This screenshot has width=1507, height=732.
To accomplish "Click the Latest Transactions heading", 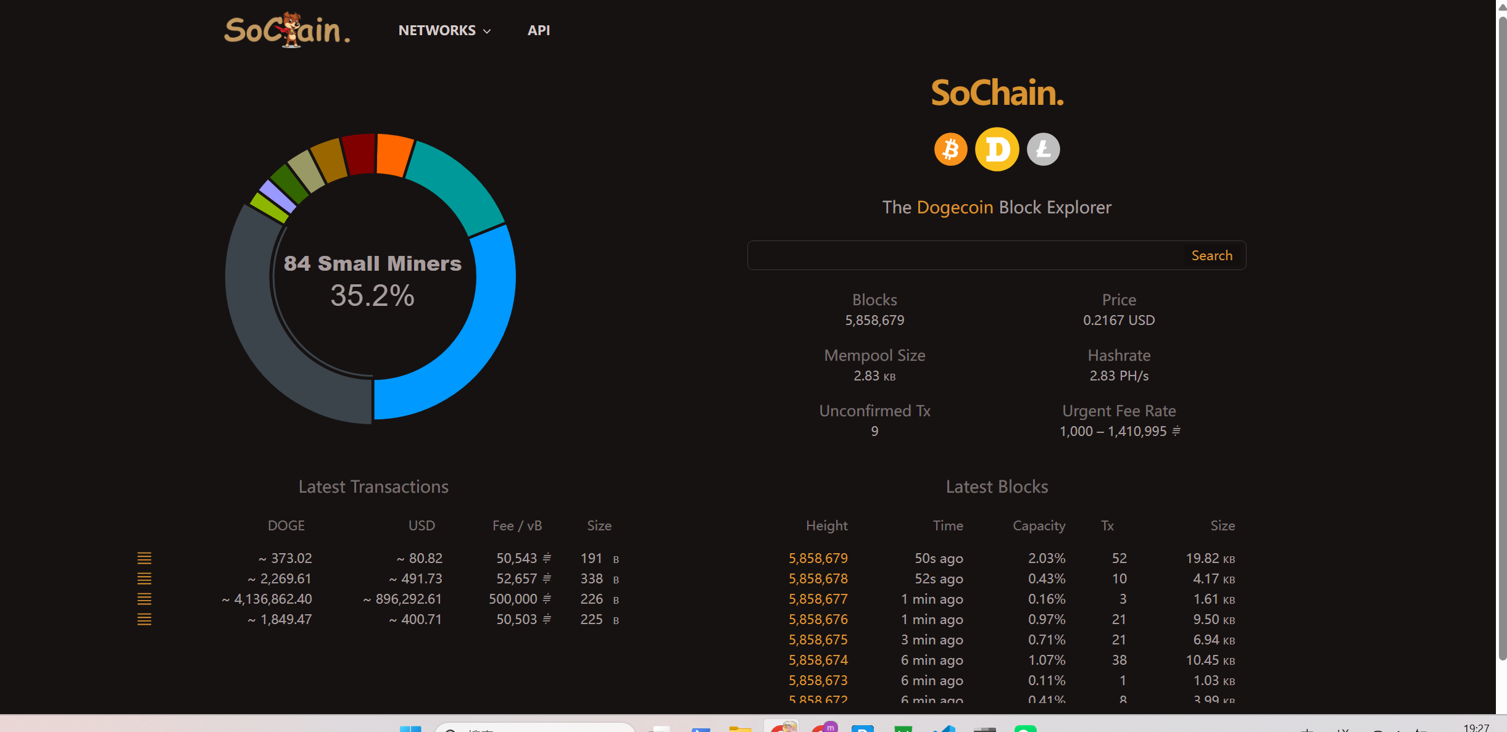I will pos(373,487).
